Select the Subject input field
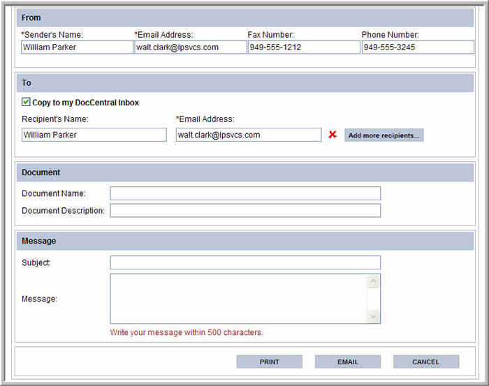The image size is (489, 386). (x=245, y=262)
